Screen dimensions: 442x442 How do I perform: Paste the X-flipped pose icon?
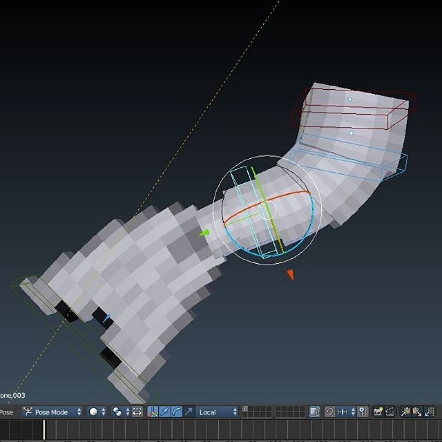[x=428, y=411]
